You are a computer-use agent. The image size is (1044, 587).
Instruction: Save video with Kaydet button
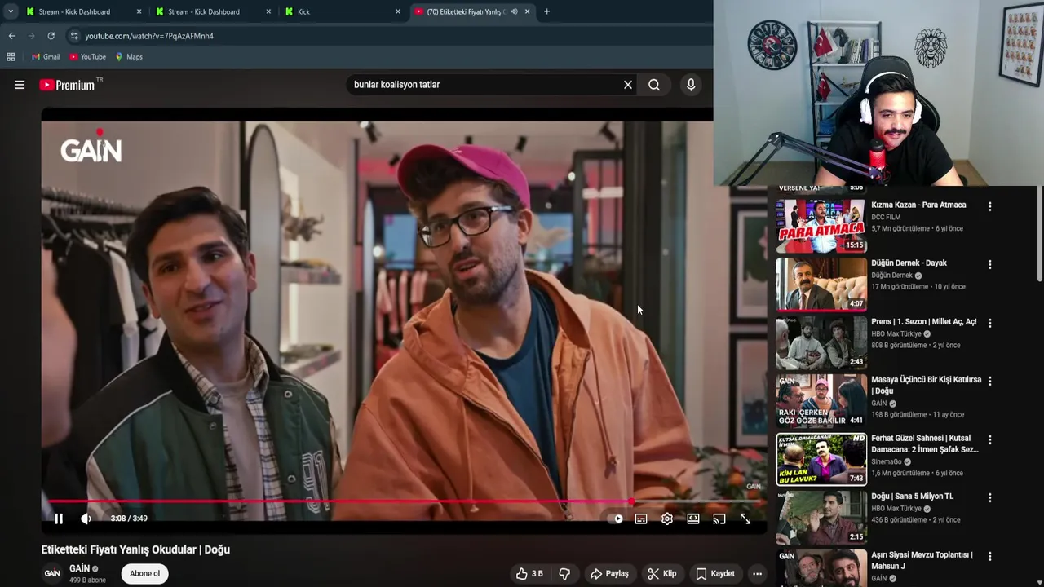[x=714, y=574]
